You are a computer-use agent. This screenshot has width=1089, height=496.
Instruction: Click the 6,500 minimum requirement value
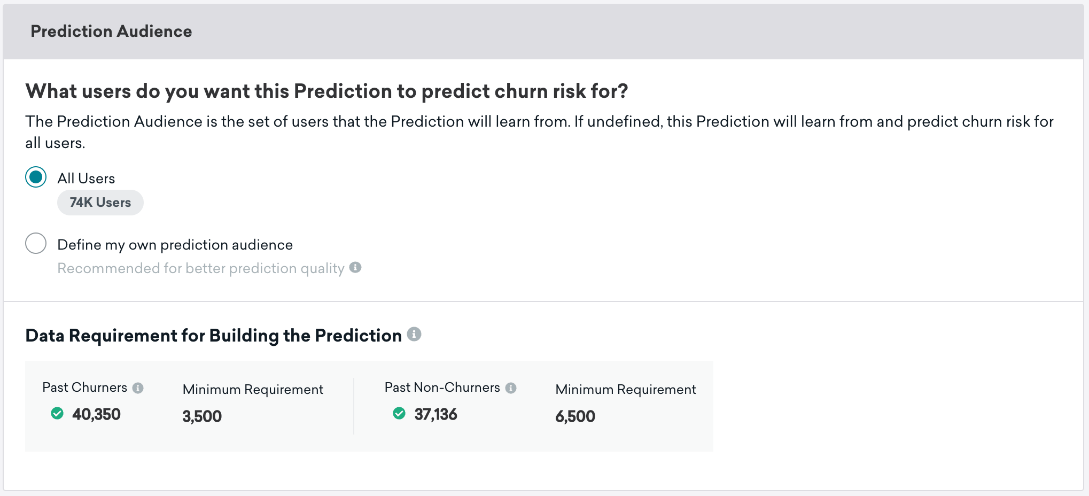[575, 416]
